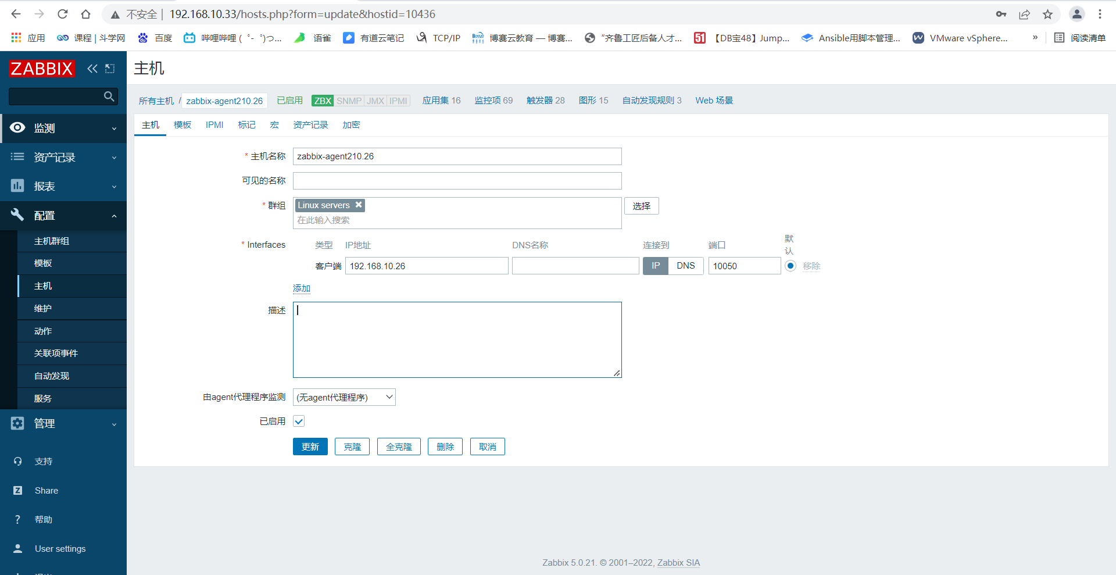Open 自动发现 in the sidebar
Viewport: 1116px width, 575px height.
point(72,376)
